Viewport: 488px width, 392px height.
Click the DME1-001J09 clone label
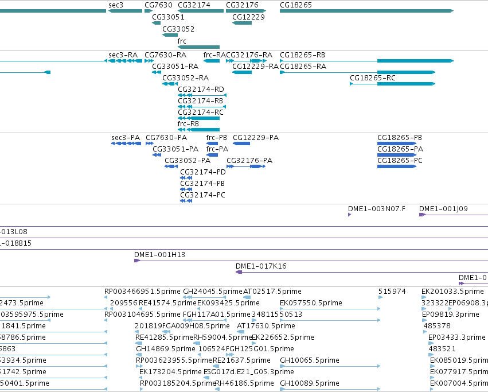click(443, 209)
